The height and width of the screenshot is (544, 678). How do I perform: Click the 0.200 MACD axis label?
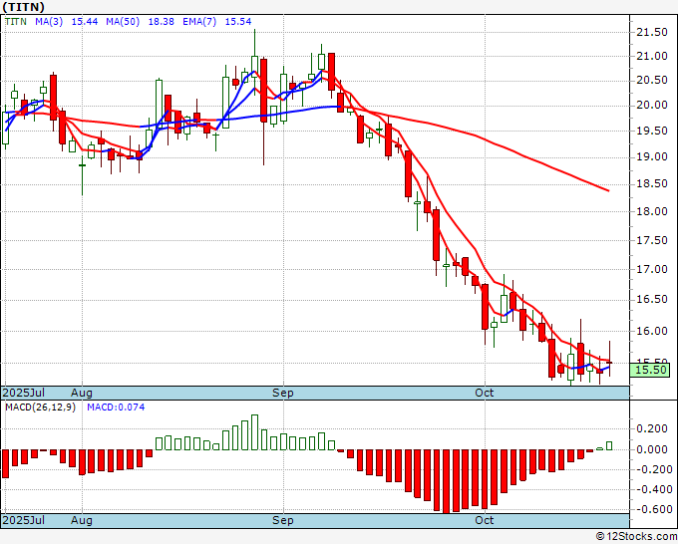[x=652, y=429]
